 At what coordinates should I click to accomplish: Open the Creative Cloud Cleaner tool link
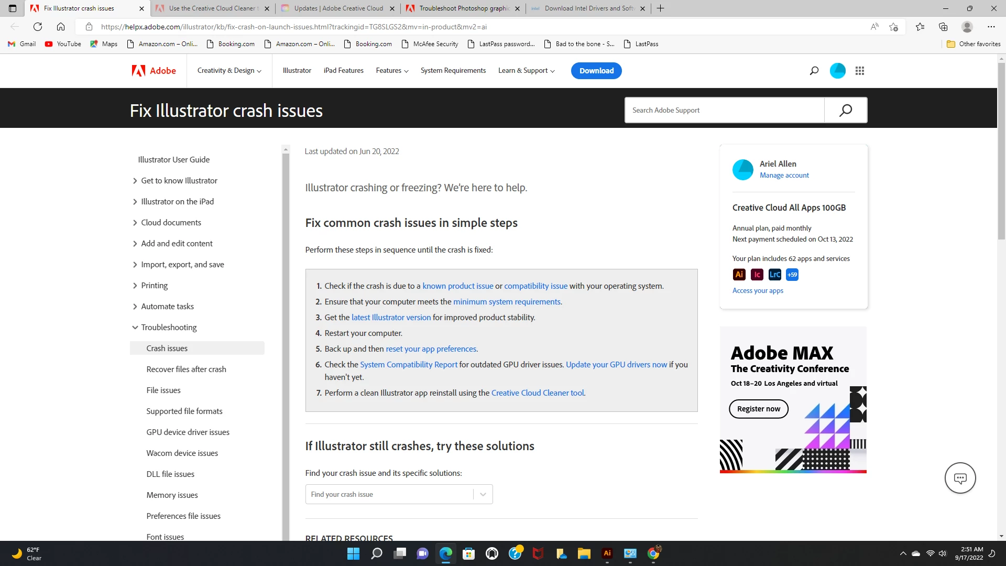point(538,393)
